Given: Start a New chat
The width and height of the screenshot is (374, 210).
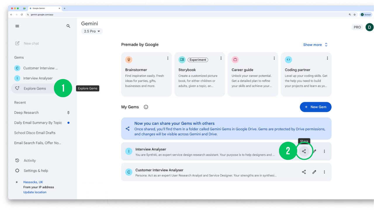Looking at the screenshot, I should pos(31,43).
